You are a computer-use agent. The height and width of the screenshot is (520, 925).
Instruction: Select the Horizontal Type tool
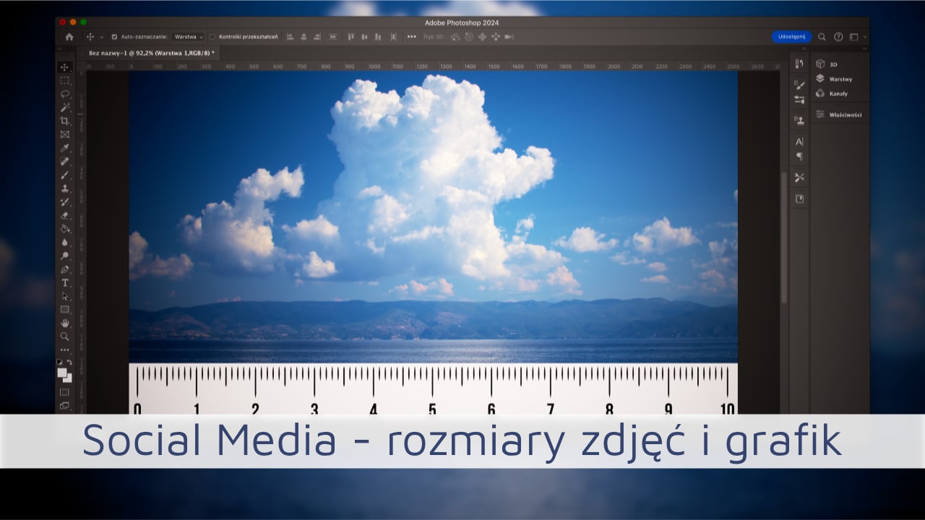[x=65, y=282]
